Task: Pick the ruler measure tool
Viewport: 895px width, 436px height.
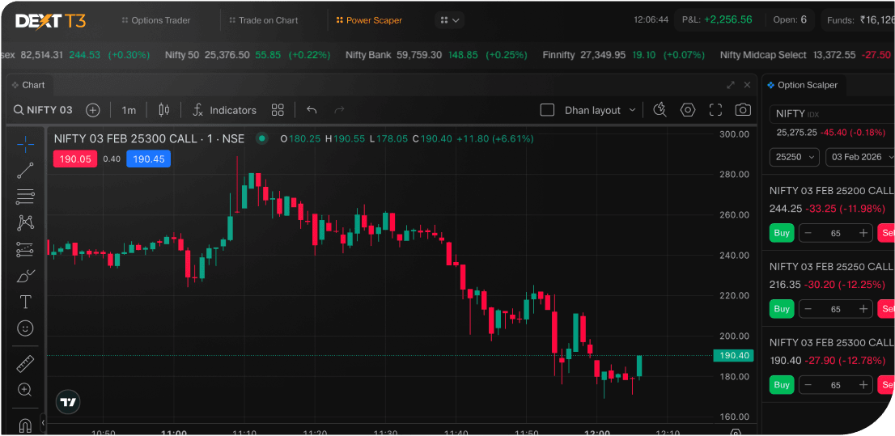Action: click(x=25, y=364)
